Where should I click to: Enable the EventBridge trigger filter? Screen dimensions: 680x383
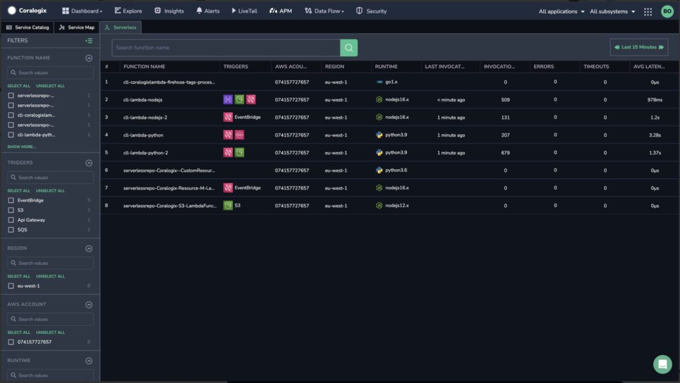pos(11,200)
